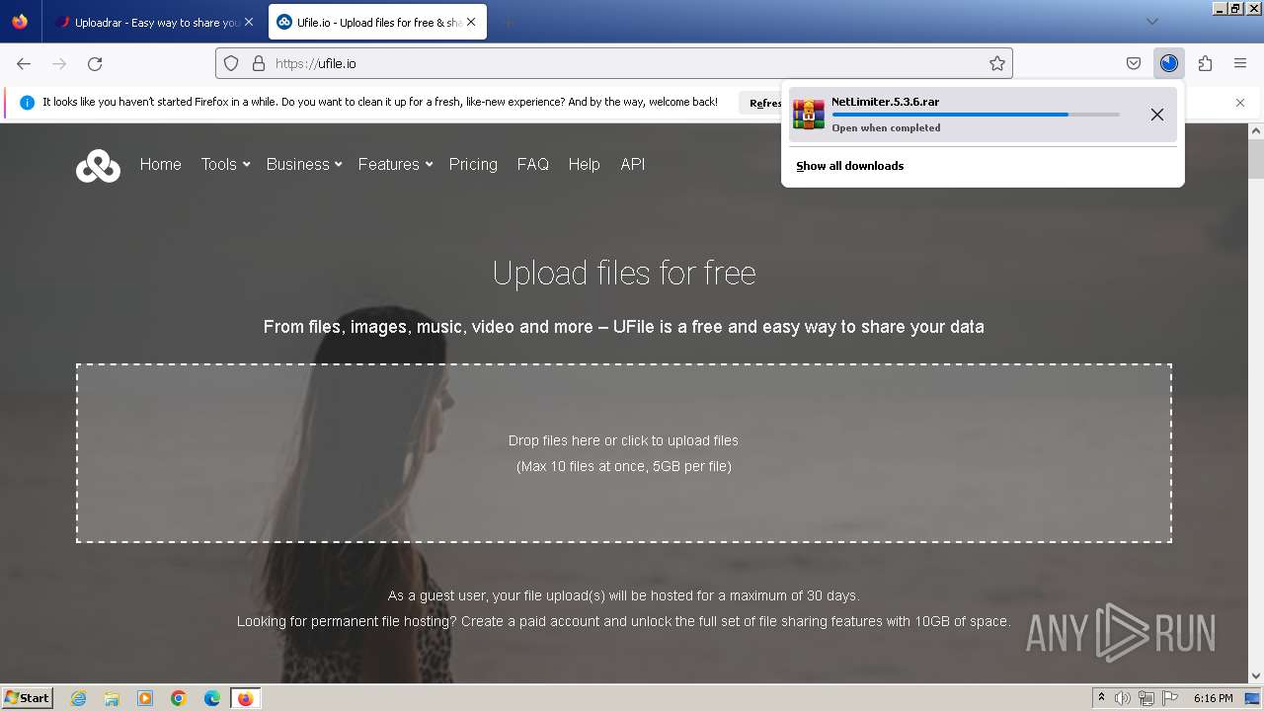This screenshot has height=711, width=1264.
Task: Open the API page
Action: tap(633, 164)
